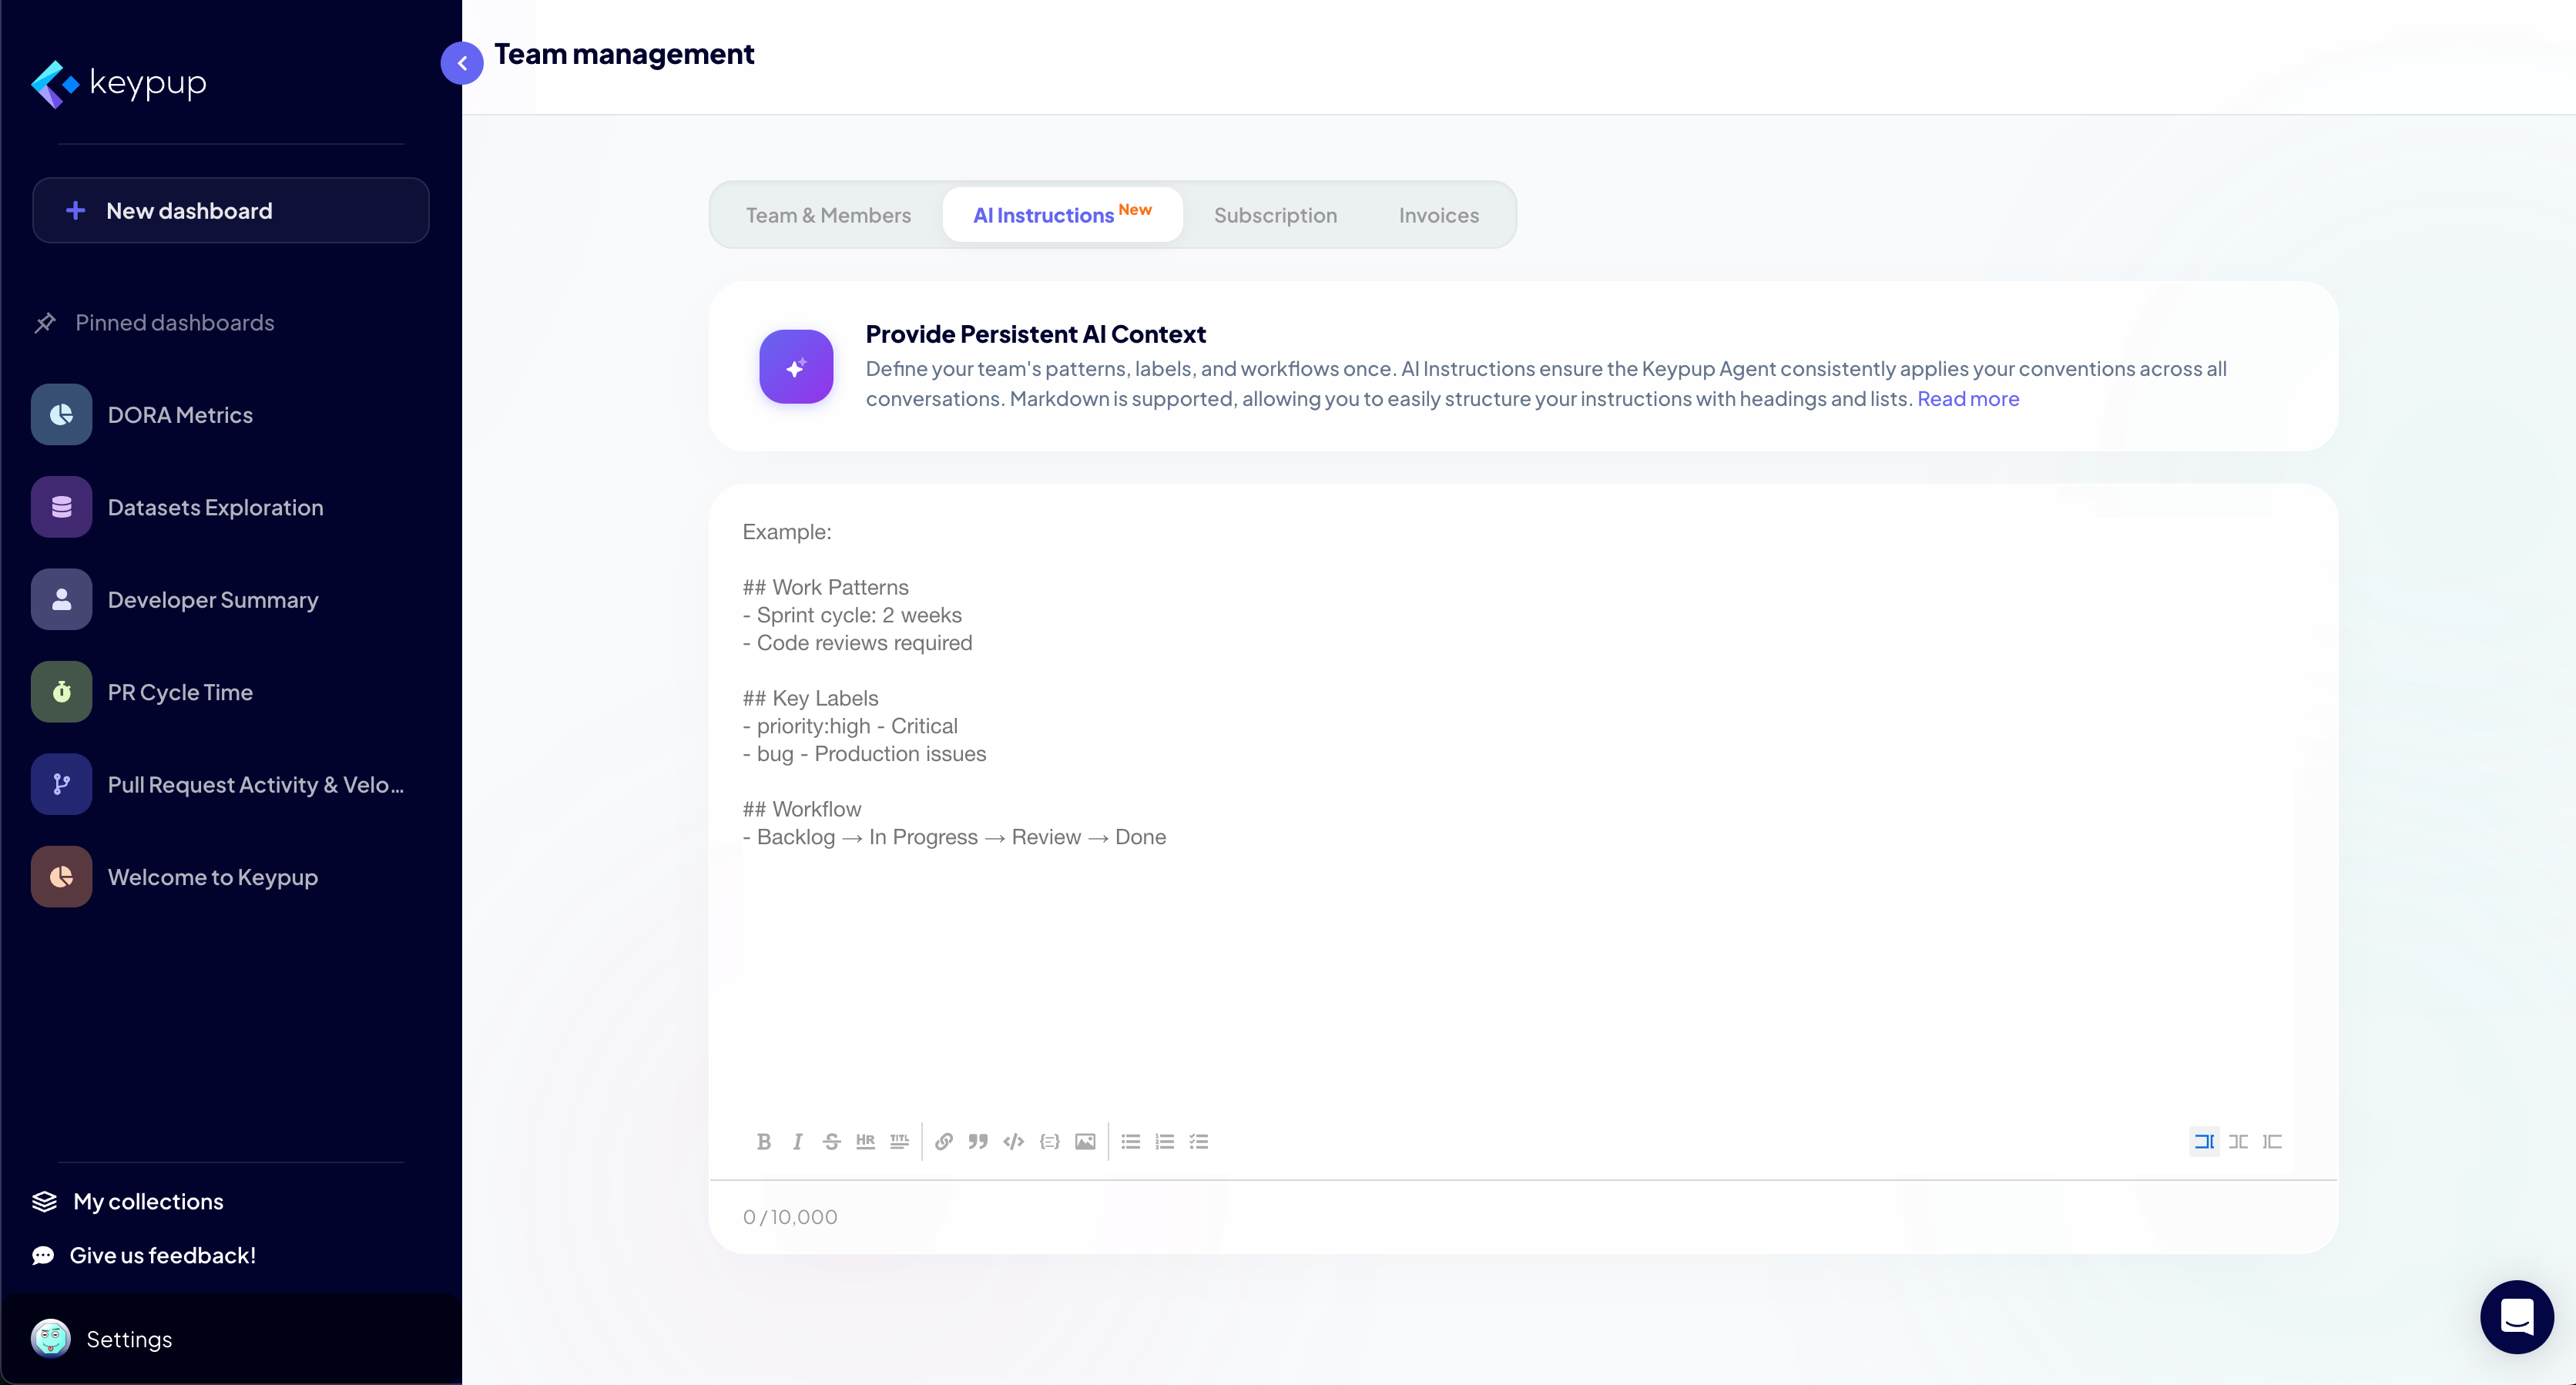Click the Keypup logo
The image size is (2576, 1385).
119,83
